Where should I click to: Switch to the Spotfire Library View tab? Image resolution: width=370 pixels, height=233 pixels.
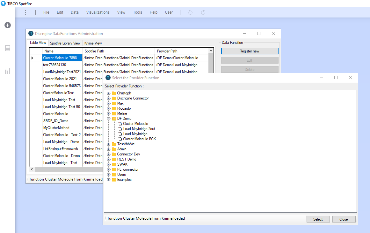click(x=65, y=43)
